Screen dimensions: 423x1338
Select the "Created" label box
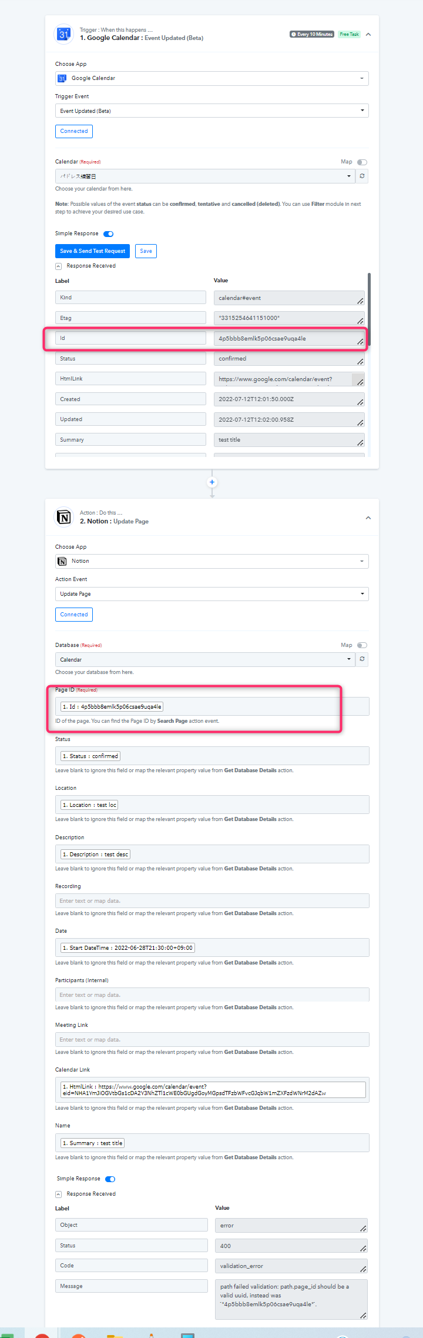click(x=130, y=399)
